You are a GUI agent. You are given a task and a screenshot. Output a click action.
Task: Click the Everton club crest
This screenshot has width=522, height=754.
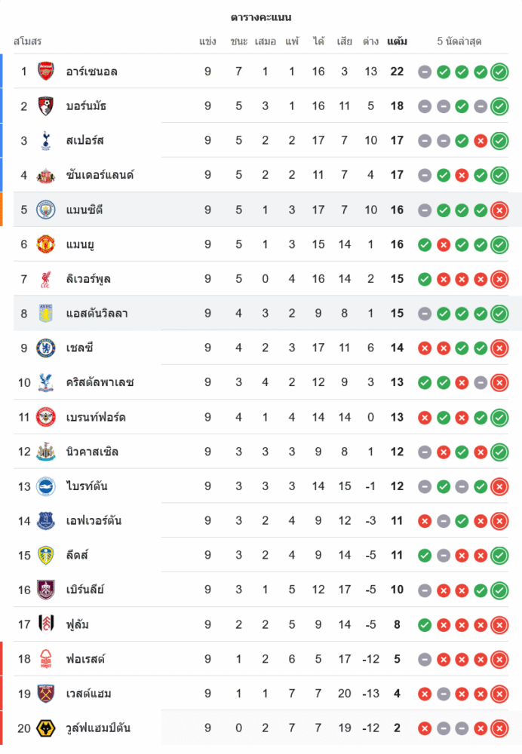pos(46,521)
